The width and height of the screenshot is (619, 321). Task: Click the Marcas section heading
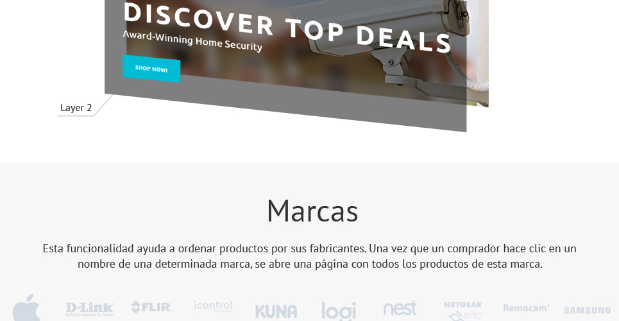tap(312, 211)
